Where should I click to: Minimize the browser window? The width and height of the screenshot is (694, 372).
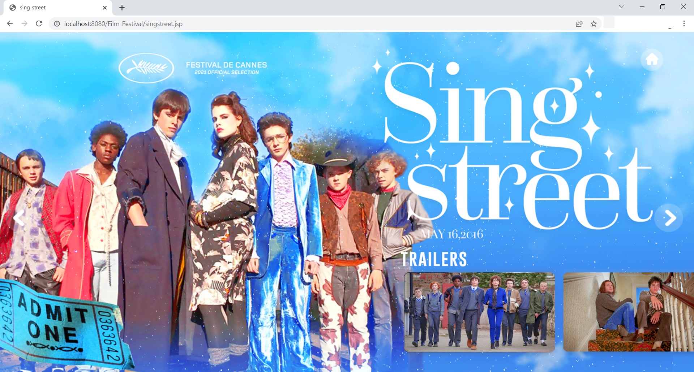[642, 7]
